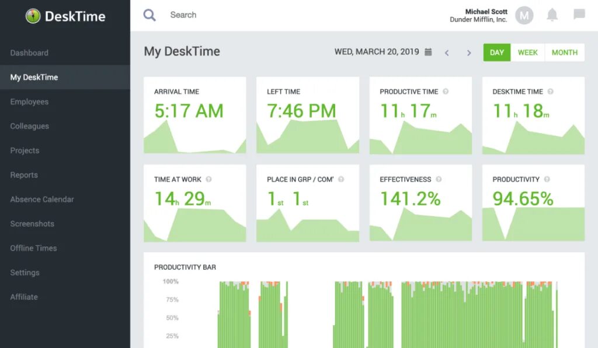Screen dimensions: 598x348
Task: Switch to WEEK view
Action: [x=528, y=53]
